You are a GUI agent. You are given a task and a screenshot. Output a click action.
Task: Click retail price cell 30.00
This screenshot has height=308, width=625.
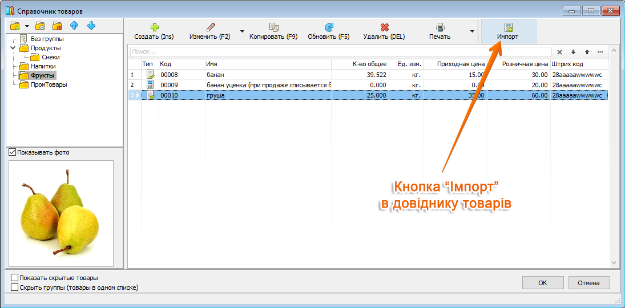(x=519, y=75)
